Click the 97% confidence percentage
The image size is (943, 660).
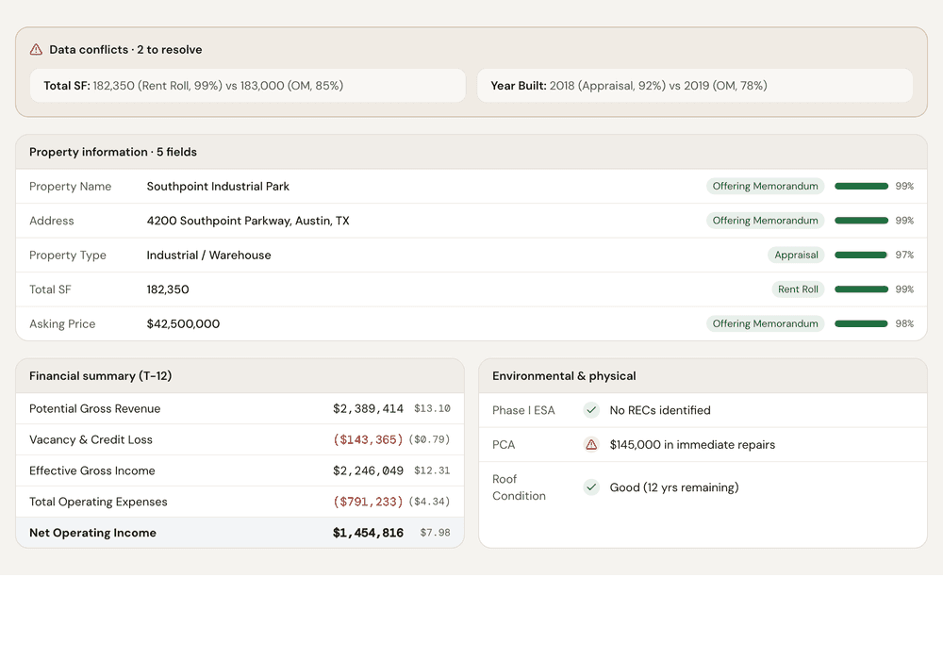pyautogui.click(x=904, y=255)
